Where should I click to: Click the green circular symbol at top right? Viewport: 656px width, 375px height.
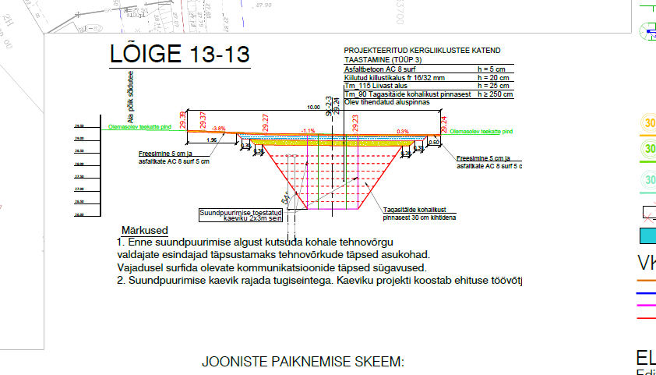pos(648,30)
